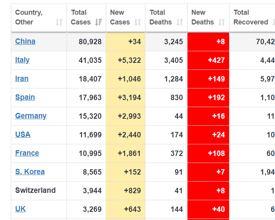The width and height of the screenshot is (275, 220).
Task: Click USA's new deaths +24
Action: (219, 135)
